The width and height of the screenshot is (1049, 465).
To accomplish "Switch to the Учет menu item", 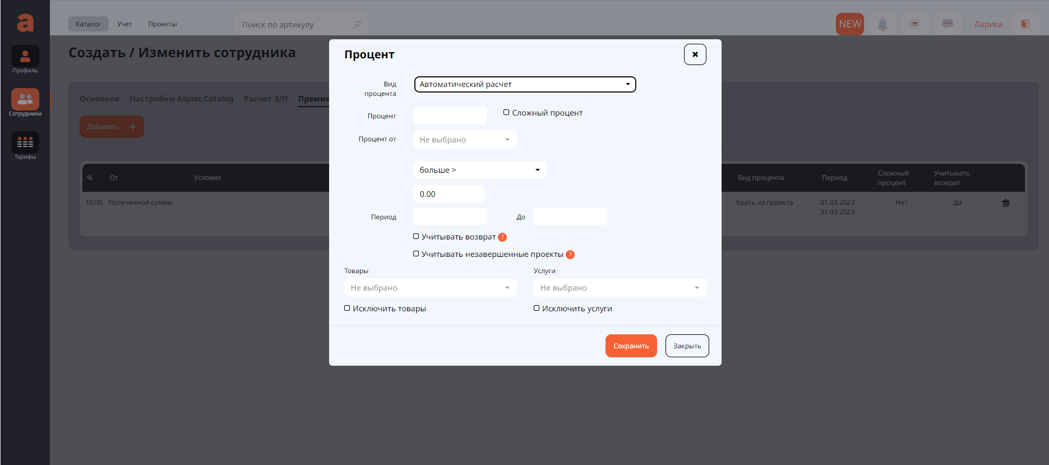I will (x=124, y=24).
